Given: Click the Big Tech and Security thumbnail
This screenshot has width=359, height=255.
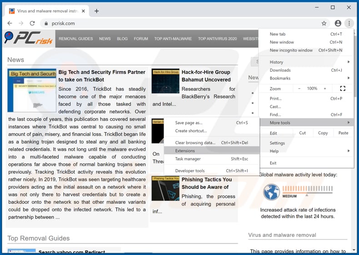Looking at the screenshot, I should (x=32, y=90).
